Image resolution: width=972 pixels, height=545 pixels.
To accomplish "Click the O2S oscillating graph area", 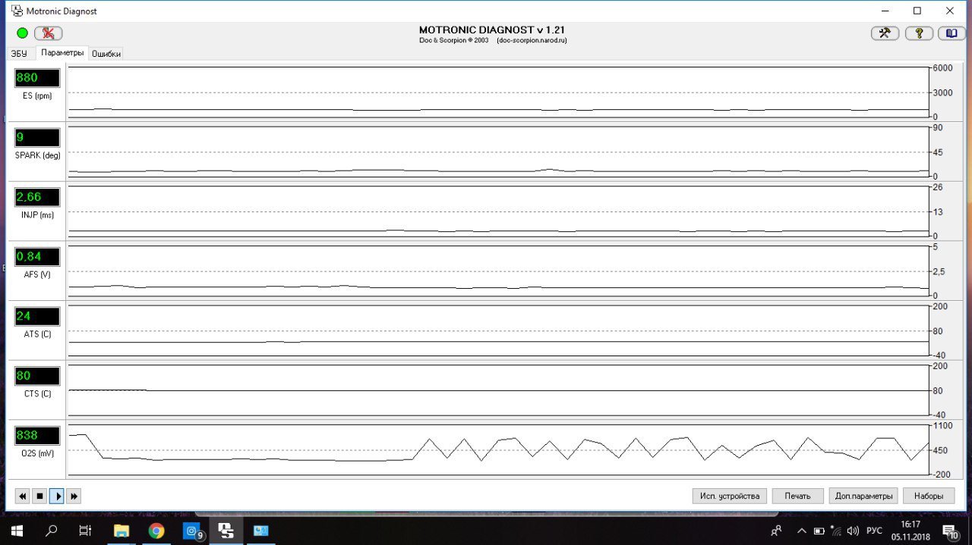I will tap(498, 450).
